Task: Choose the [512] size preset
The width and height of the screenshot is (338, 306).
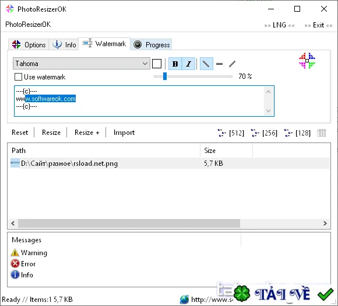Action: pos(231,133)
